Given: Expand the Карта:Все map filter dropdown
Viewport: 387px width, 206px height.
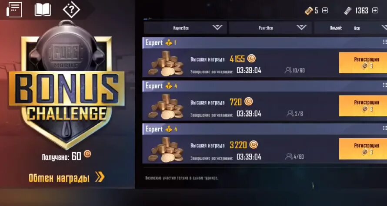Looking at the screenshot, I should (x=185, y=28).
